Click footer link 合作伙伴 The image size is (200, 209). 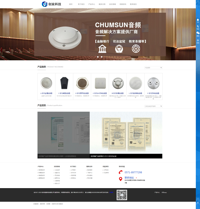[73, 173]
